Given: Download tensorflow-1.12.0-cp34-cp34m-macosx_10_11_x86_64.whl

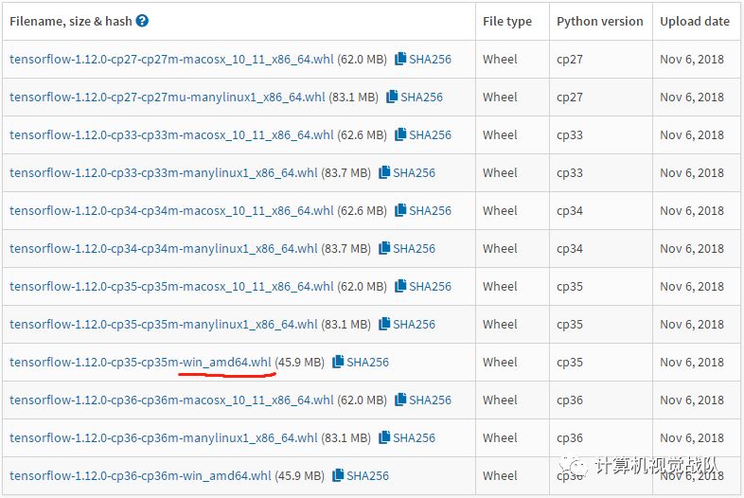Looking at the screenshot, I should pos(171,211).
